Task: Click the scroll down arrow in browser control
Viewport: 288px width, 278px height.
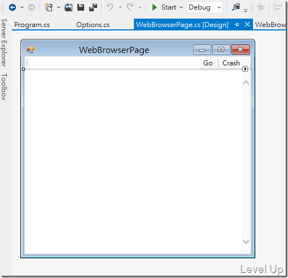Action: pos(246,241)
